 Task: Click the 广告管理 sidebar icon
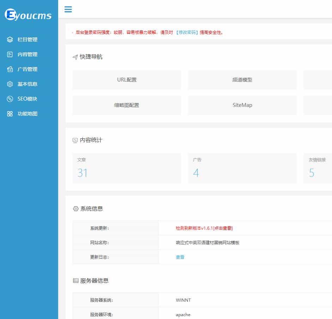(x=10, y=69)
